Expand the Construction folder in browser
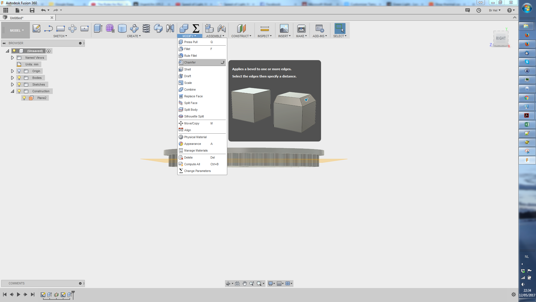 click(12, 91)
